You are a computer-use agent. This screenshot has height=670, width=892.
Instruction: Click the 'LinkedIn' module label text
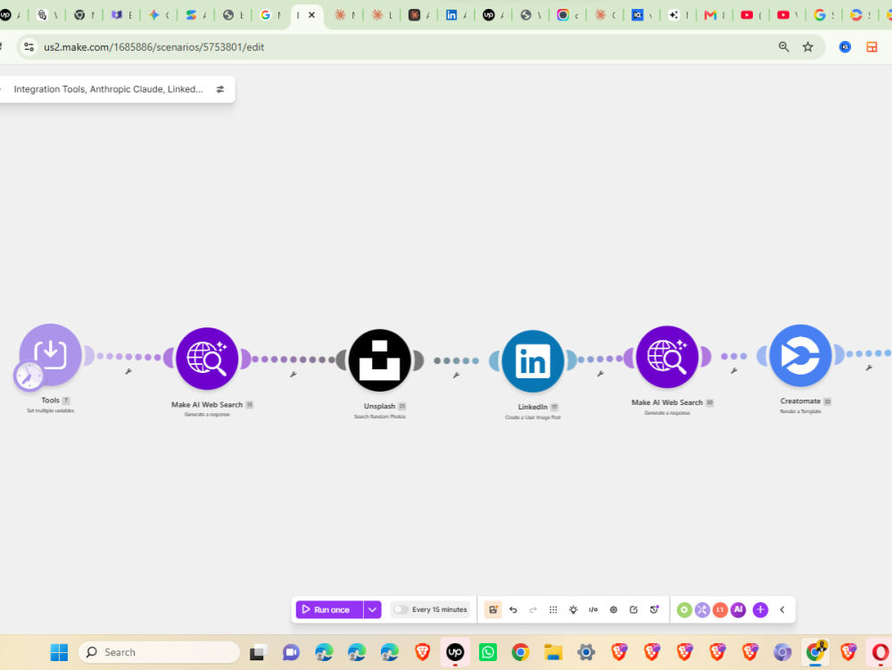[x=533, y=407]
